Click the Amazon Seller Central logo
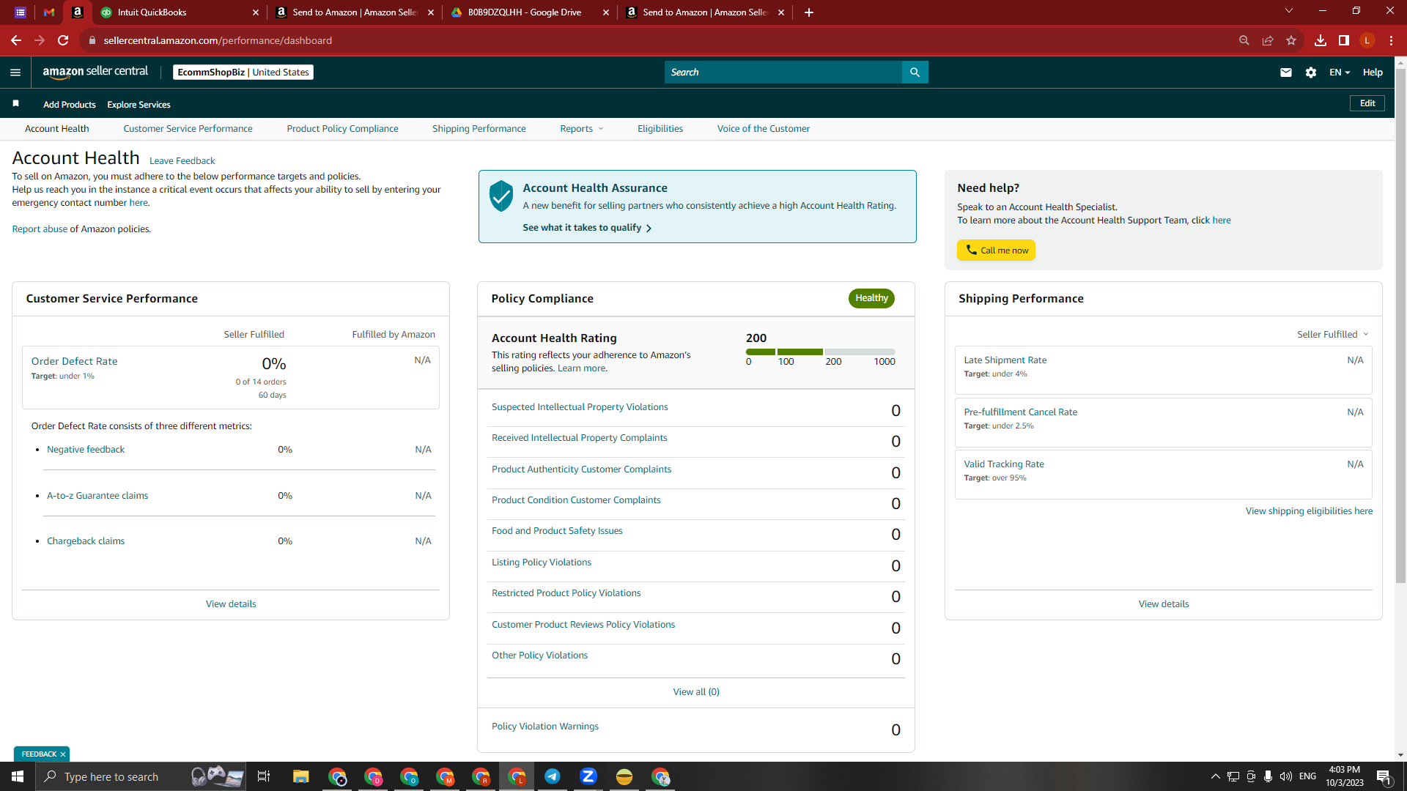The width and height of the screenshot is (1407, 791). click(x=95, y=72)
